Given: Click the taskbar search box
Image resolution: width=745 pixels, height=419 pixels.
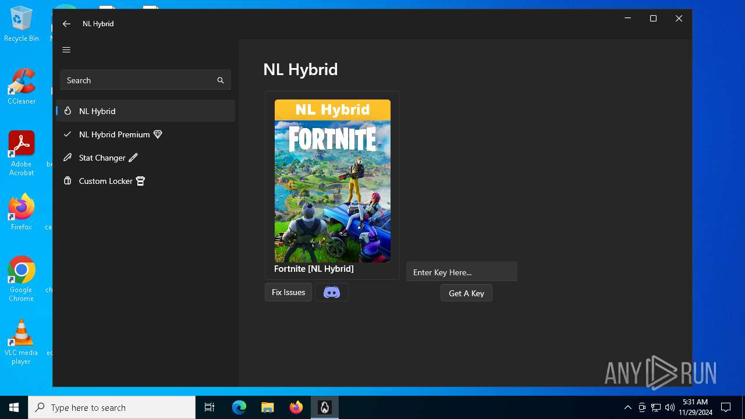Looking at the screenshot, I should pos(112,407).
